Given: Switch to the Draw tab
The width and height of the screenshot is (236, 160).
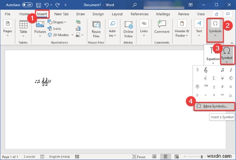Looking at the screenshot, I should [81, 14].
